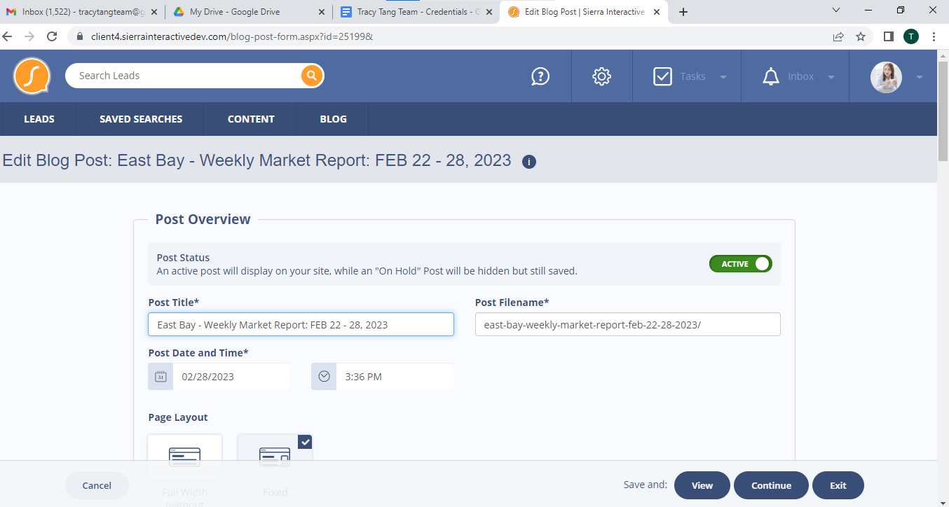Click the Tasks checkmark icon
This screenshot has height=507, width=949.
(662, 76)
